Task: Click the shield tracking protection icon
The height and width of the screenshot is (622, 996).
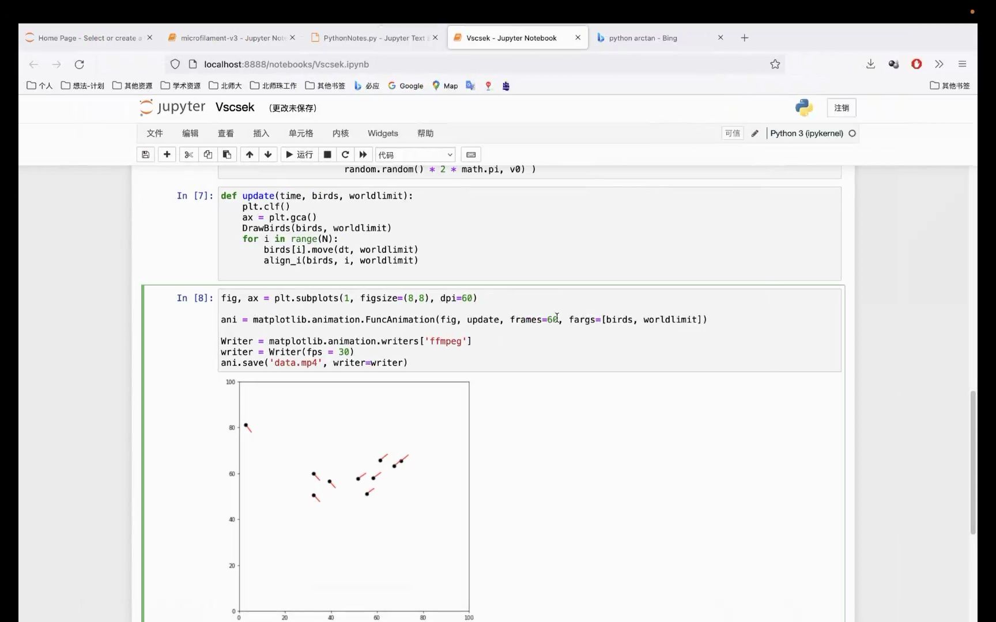Action: point(175,64)
